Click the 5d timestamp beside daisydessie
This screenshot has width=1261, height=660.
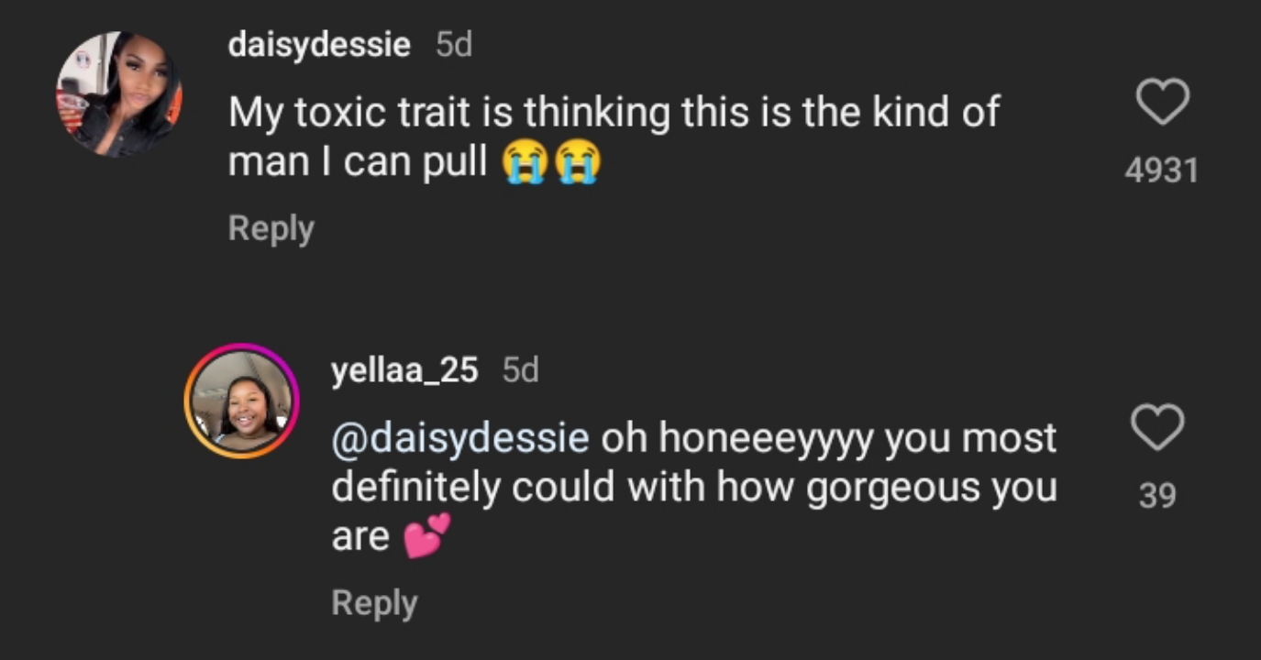tap(454, 45)
